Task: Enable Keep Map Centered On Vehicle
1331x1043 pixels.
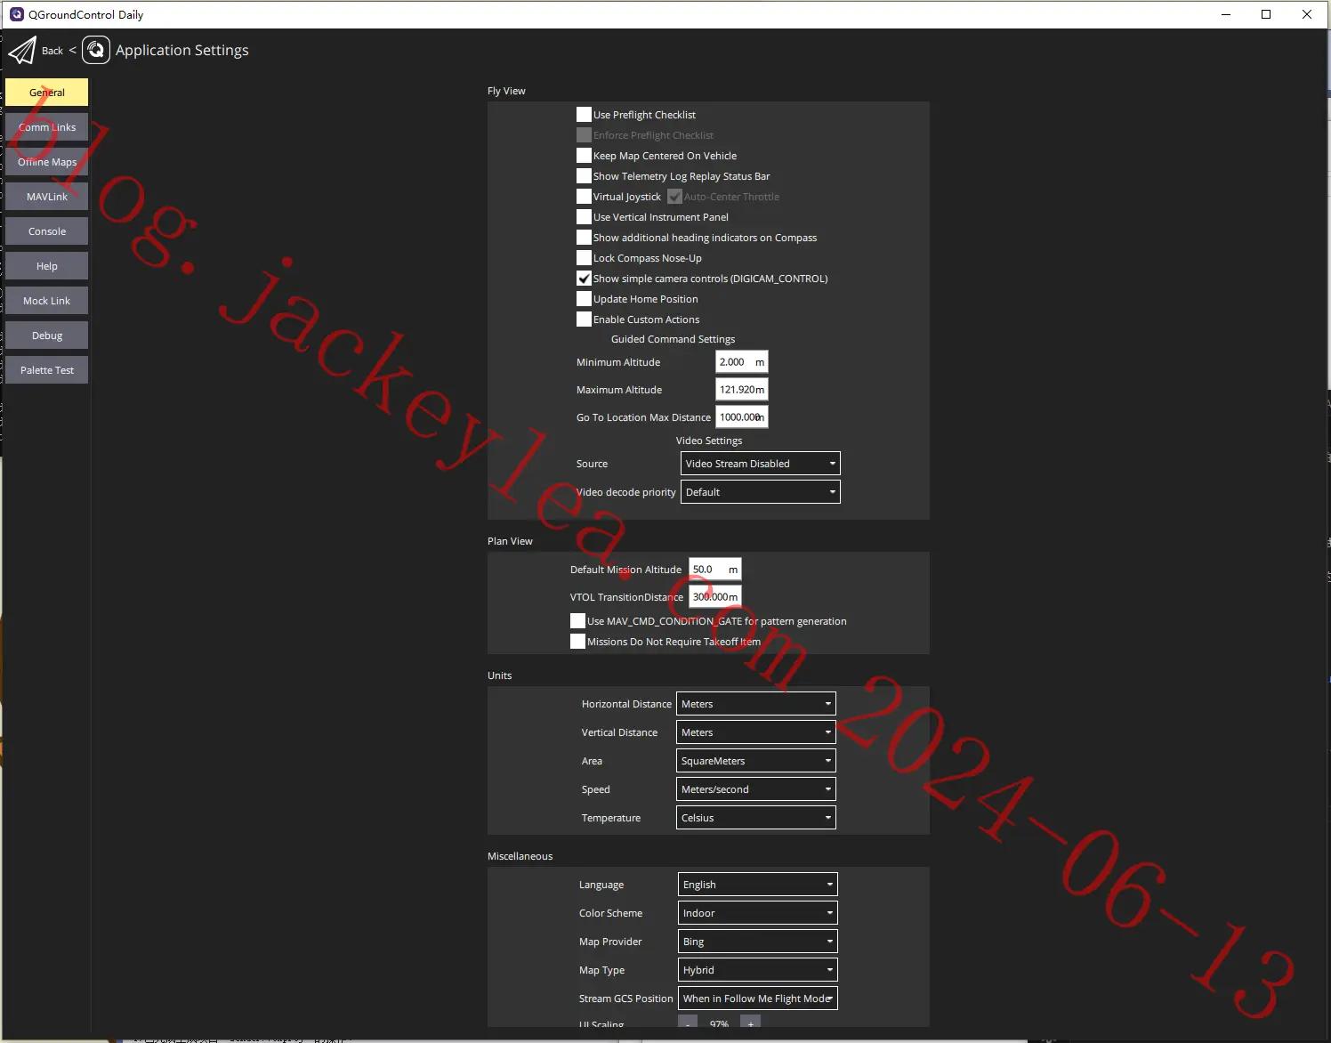Action: coord(584,156)
